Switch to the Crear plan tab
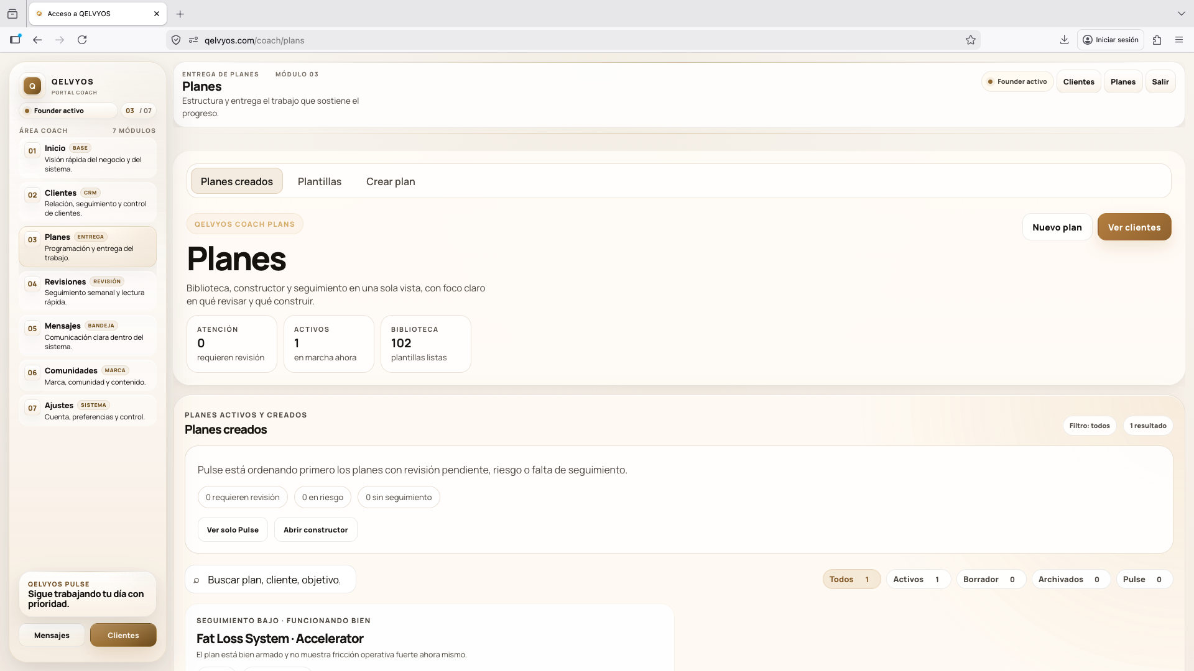 tap(390, 181)
